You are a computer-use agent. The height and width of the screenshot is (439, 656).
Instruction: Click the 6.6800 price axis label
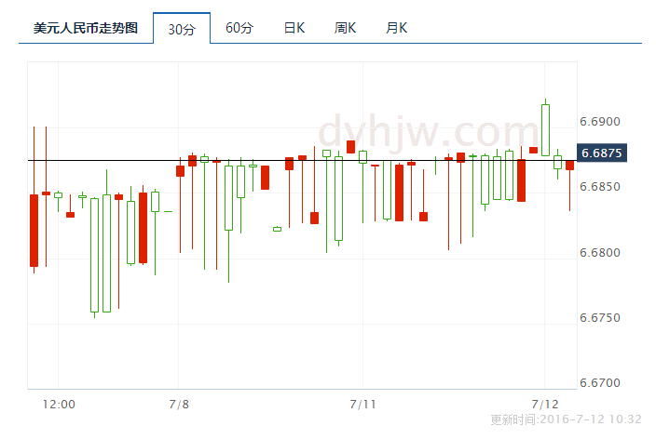[599, 253]
